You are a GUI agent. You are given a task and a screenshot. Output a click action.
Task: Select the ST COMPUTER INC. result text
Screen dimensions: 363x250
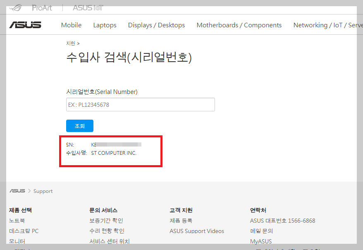pos(114,153)
